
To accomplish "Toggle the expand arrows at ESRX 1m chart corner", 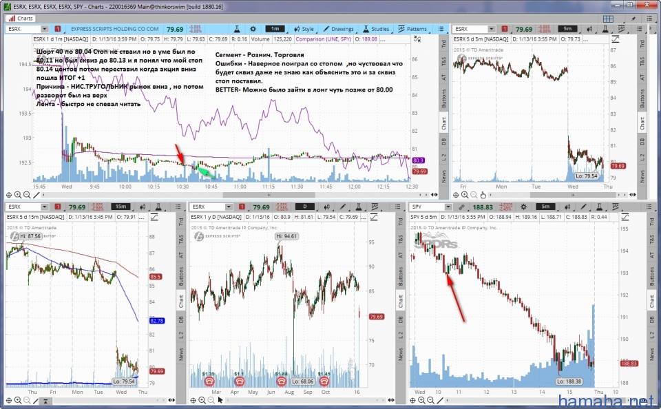I will point(434,195).
